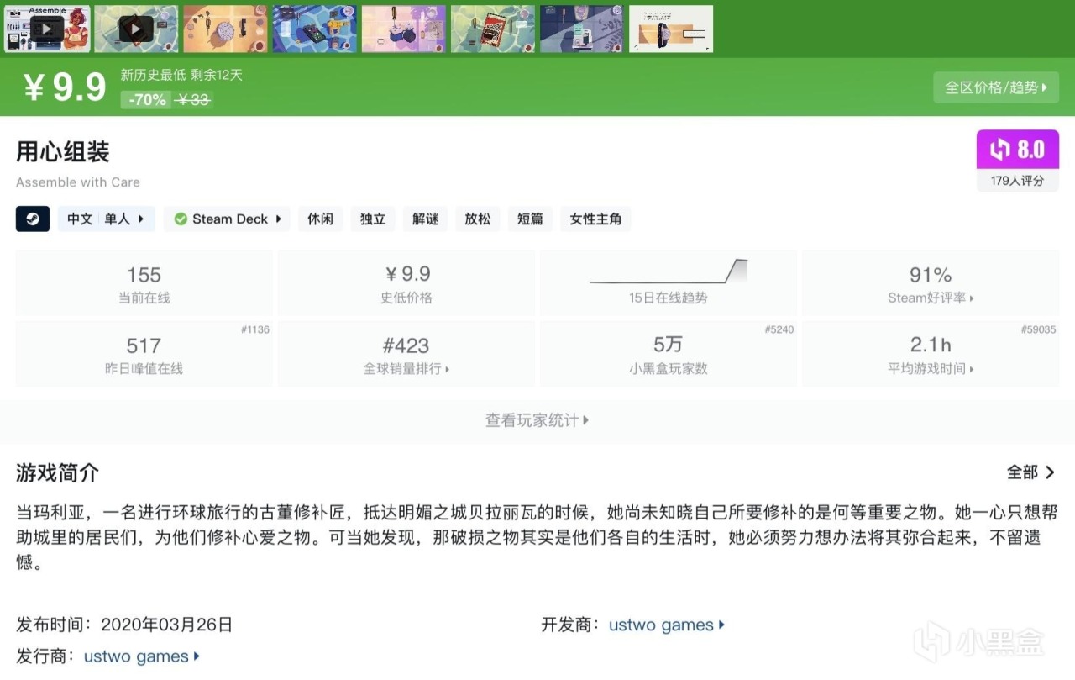1075x680 pixels.
Task: Select the 休闲 tag
Action: [320, 219]
